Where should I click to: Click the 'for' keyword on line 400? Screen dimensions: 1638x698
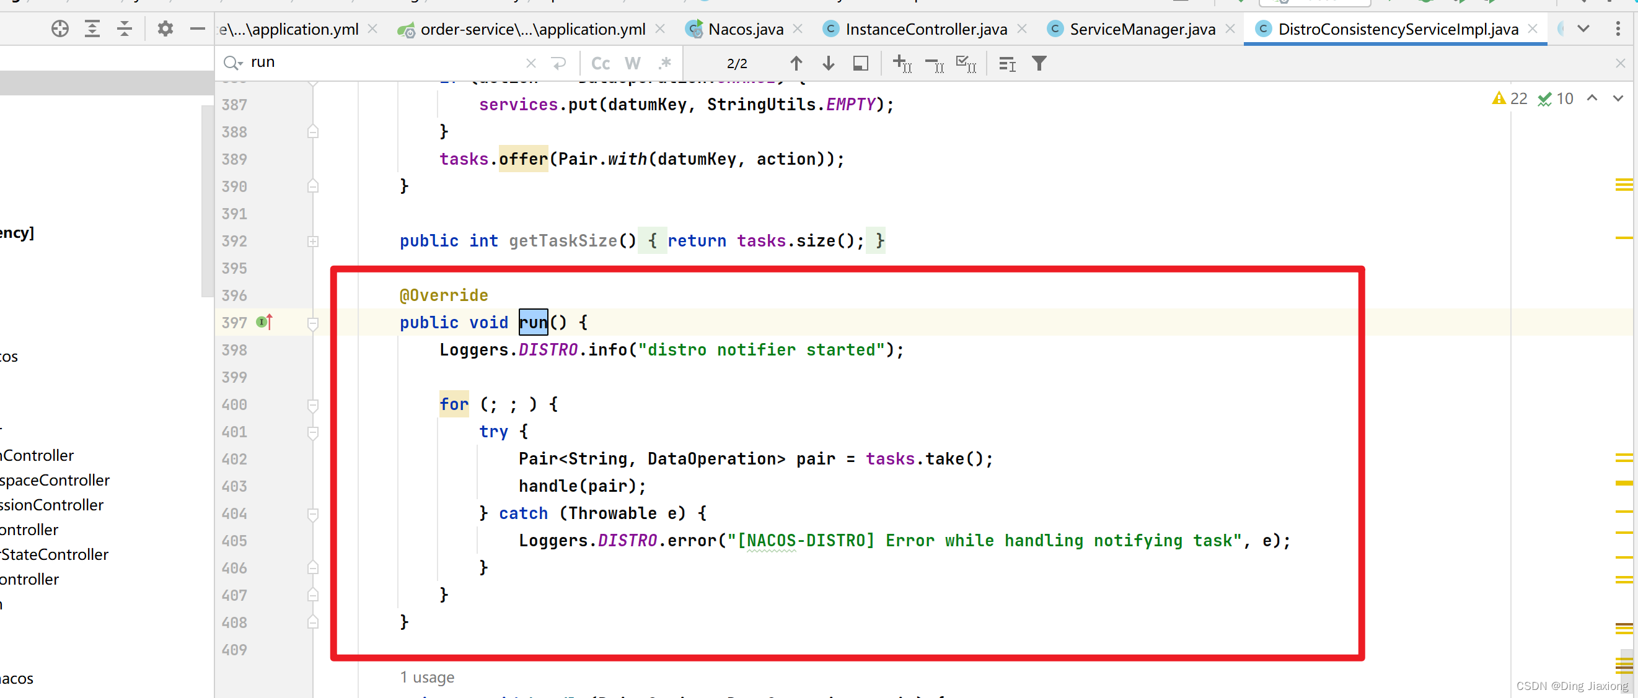(454, 404)
